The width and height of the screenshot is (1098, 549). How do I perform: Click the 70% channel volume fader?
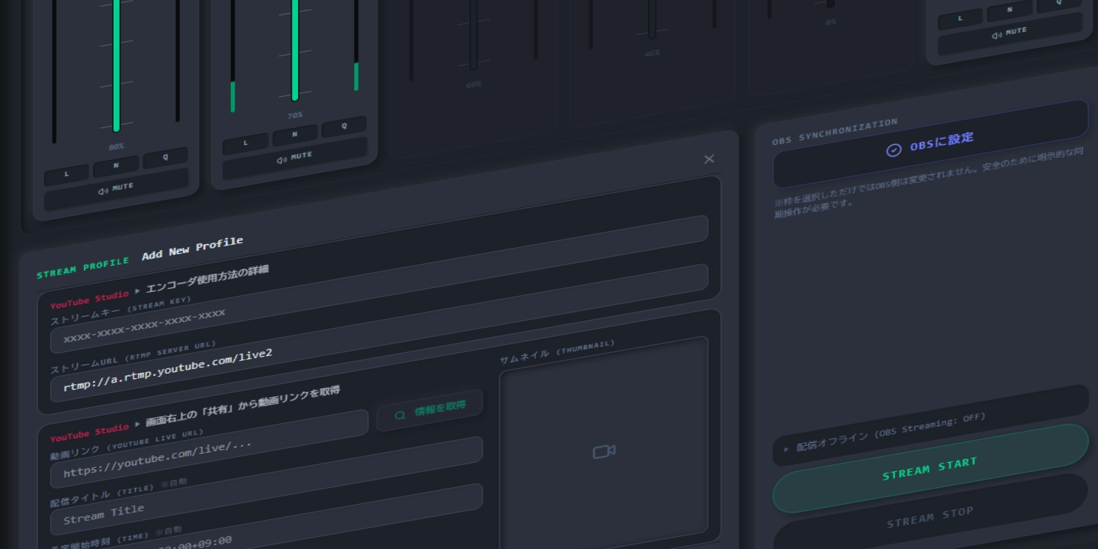[295, 50]
